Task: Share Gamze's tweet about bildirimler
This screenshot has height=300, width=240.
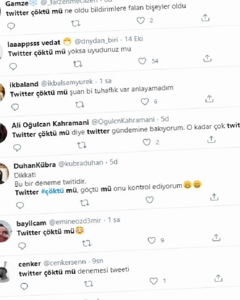Action: (x=205, y=18)
